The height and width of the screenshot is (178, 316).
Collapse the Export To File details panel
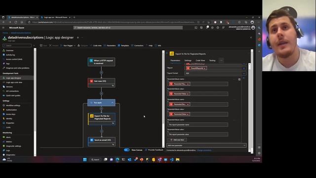click(x=167, y=53)
